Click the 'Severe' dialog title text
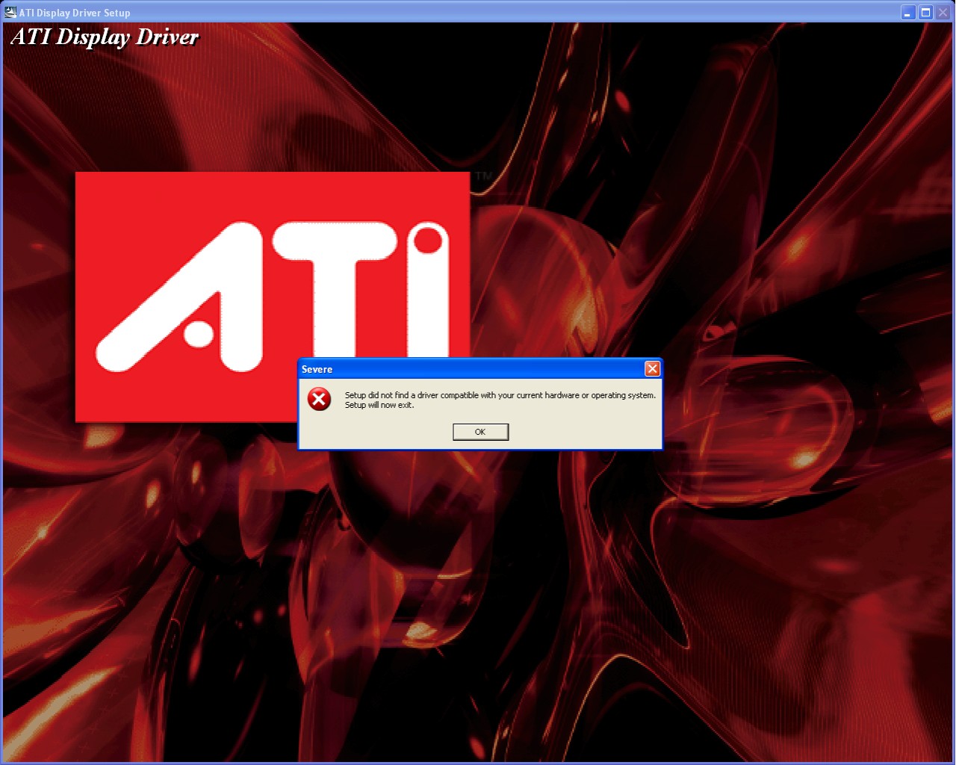The height and width of the screenshot is (765, 956). click(317, 369)
